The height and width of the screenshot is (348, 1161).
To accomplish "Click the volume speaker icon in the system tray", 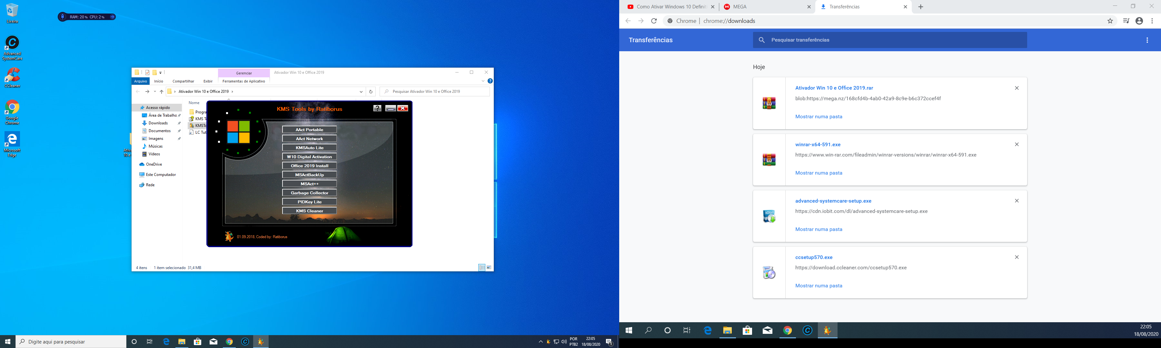I will [564, 342].
